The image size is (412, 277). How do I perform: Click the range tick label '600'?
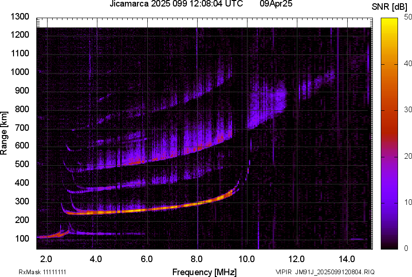pos(22,145)
